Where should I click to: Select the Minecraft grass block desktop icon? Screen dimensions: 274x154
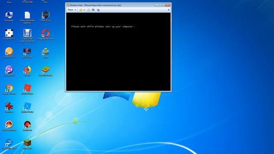pos(27,144)
